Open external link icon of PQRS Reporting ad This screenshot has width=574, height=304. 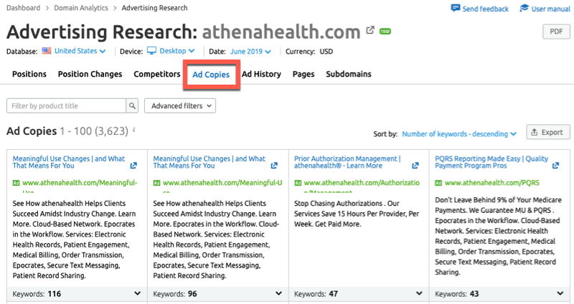(x=556, y=166)
